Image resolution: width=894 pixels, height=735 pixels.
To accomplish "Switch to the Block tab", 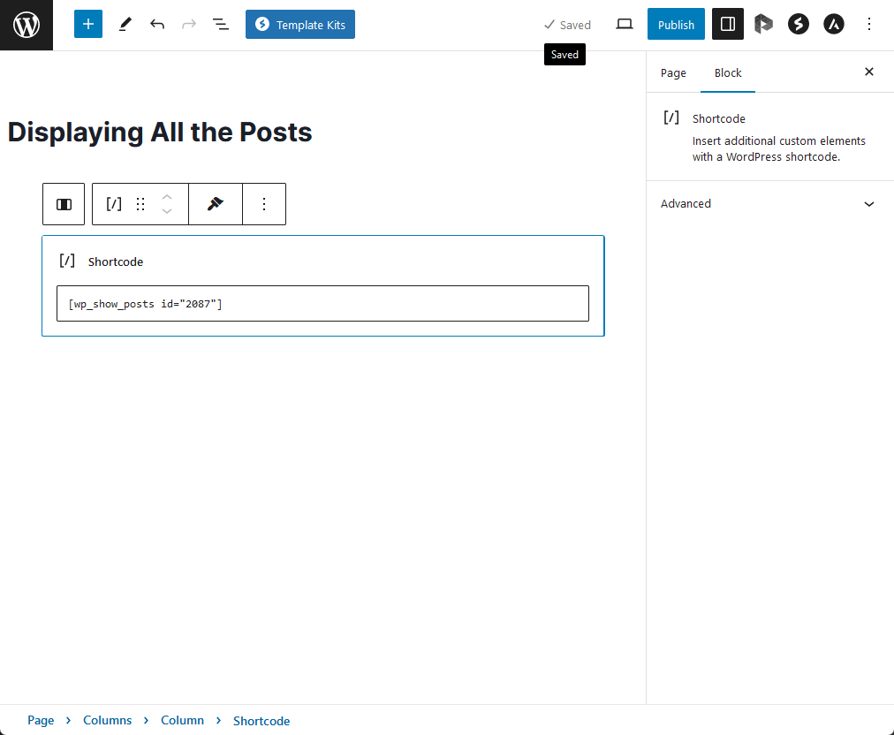I will (728, 73).
